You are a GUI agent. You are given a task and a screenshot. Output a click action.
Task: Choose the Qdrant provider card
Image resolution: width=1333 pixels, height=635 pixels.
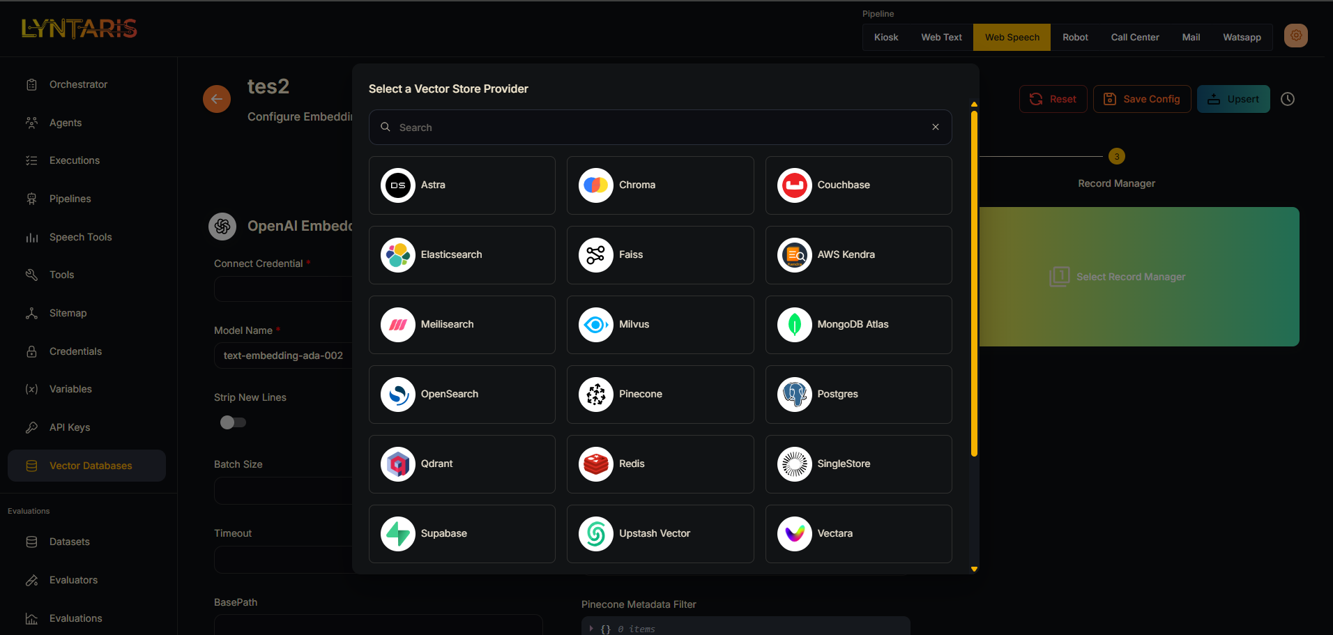462,464
